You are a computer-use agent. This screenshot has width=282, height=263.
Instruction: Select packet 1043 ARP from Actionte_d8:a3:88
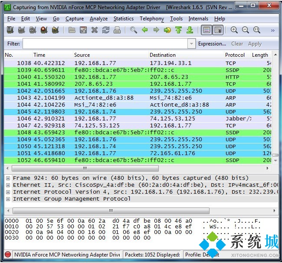click(138, 98)
